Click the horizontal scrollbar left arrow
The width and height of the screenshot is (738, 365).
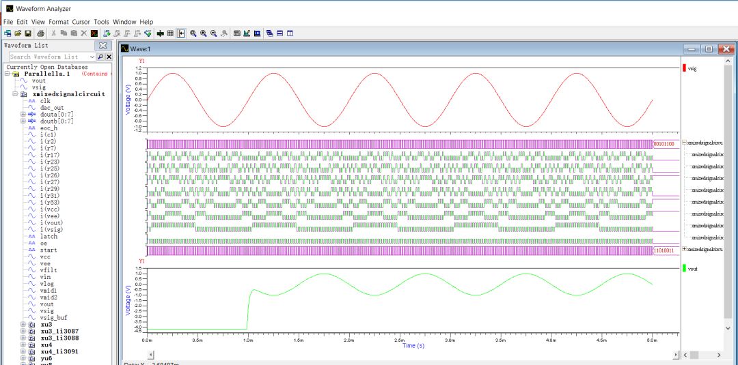click(150, 355)
